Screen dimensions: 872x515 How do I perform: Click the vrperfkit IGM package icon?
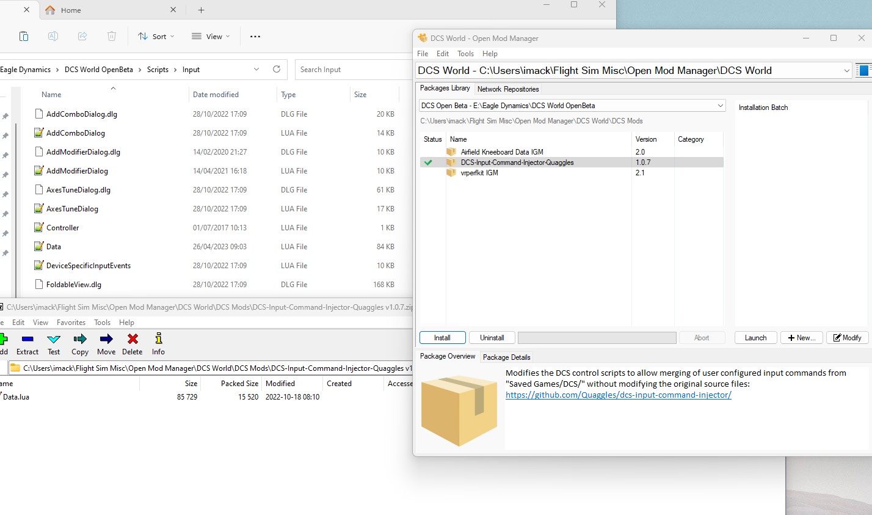(x=451, y=172)
